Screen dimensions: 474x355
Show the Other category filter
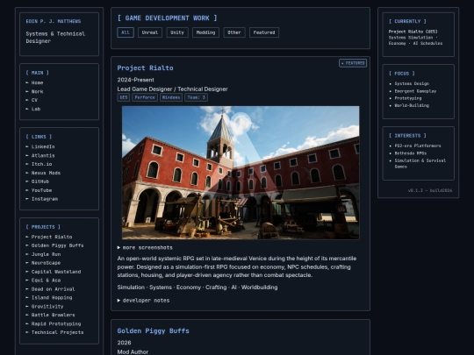tap(234, 32)
